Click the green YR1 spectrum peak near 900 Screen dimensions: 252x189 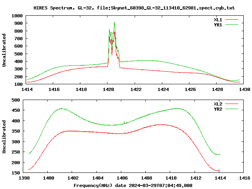point(115,23)
